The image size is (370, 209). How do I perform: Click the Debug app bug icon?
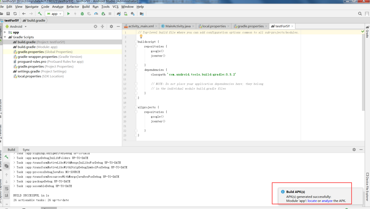point(82,14)
